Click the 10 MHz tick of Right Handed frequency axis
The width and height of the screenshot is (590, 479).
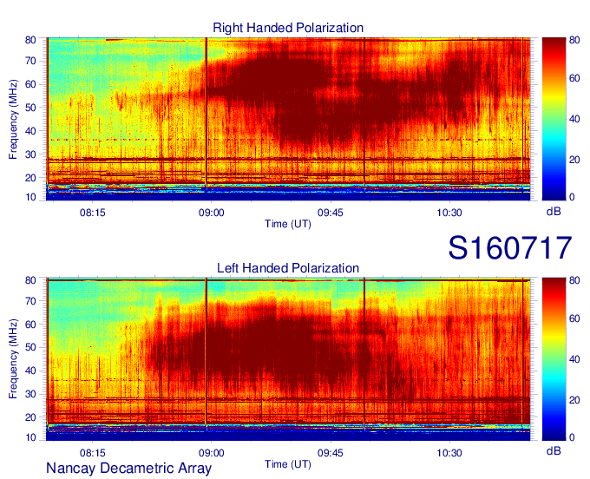pos(30,197)
